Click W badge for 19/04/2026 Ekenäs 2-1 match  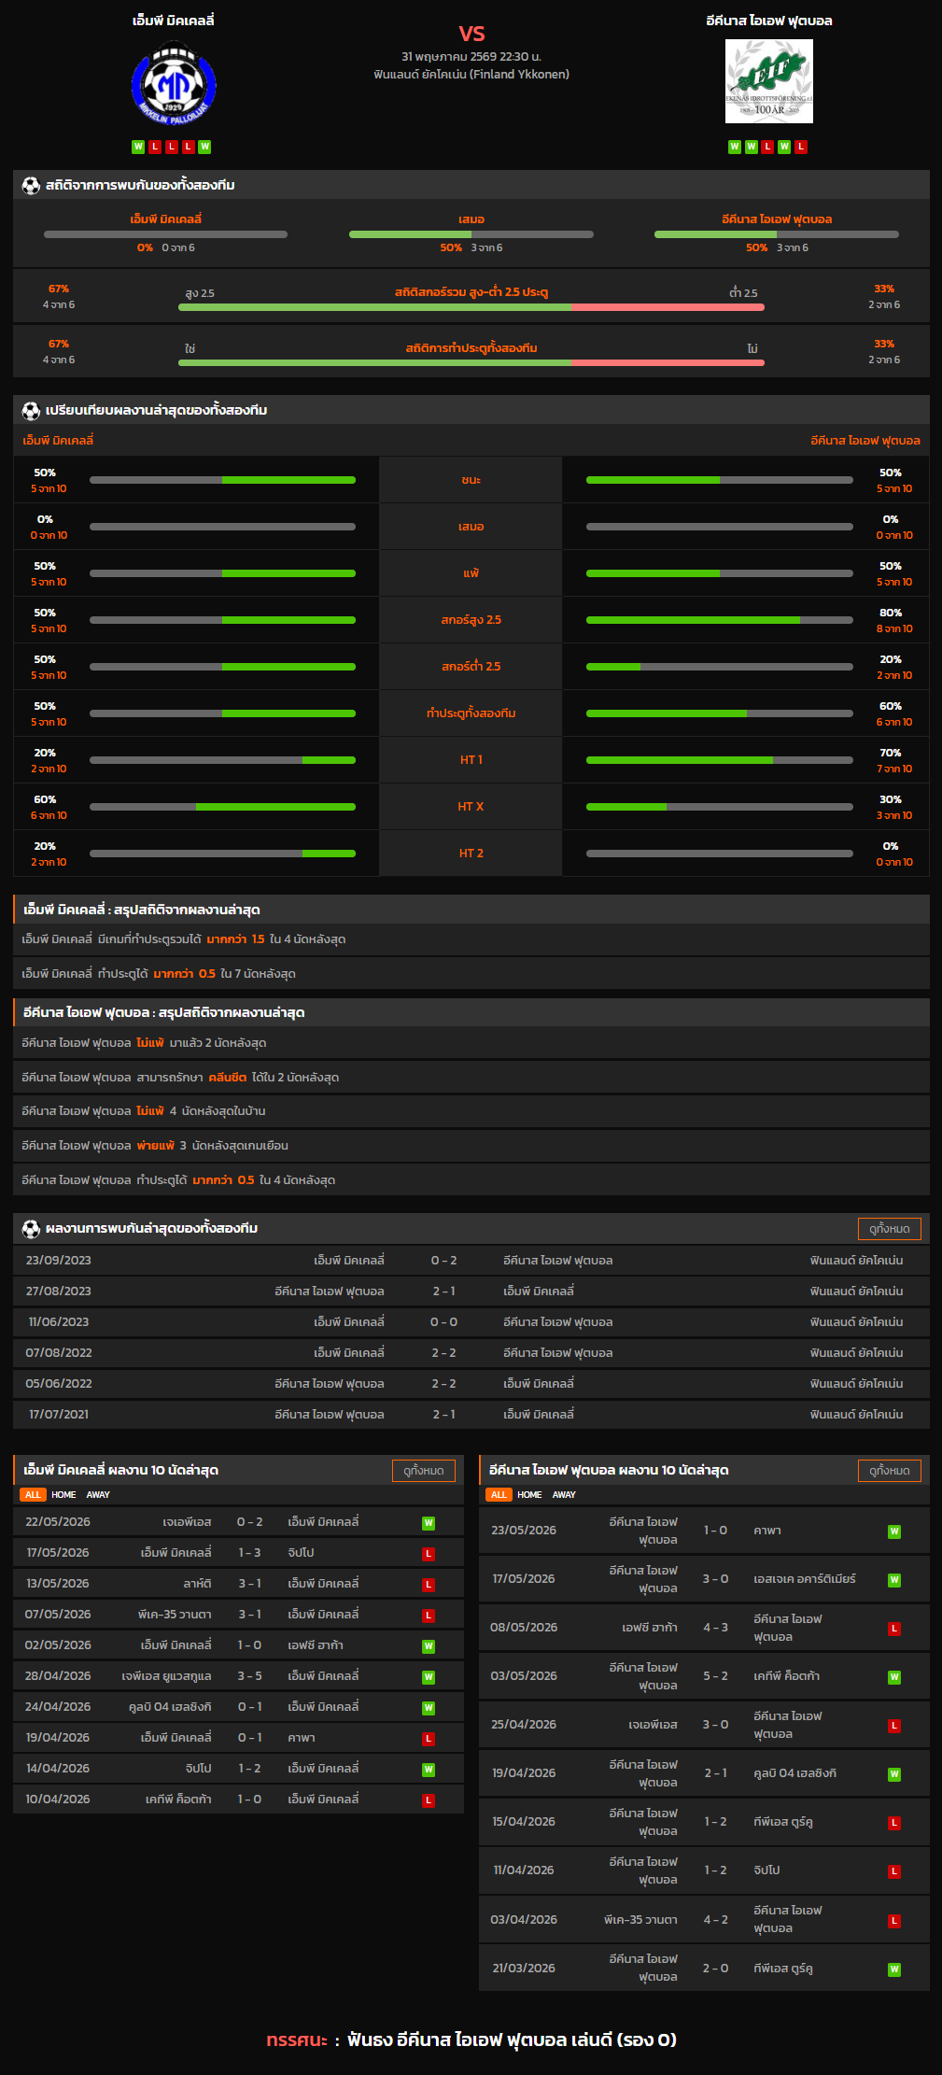point(894,1774)
